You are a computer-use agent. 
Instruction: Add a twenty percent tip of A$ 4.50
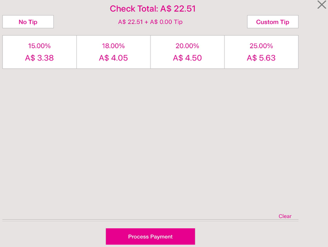[187, 52]
